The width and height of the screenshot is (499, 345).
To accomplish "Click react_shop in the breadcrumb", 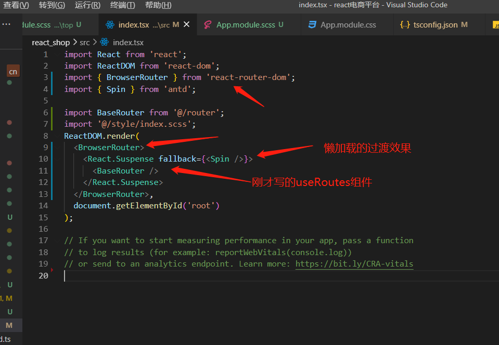I will click(x=50, y=43).
